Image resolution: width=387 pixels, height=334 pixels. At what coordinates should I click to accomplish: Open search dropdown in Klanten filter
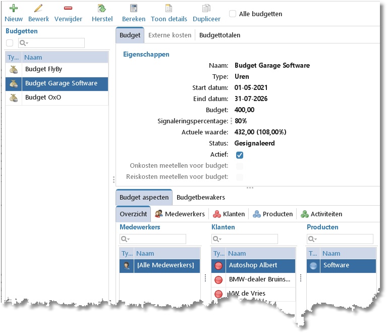click(217, 239)
